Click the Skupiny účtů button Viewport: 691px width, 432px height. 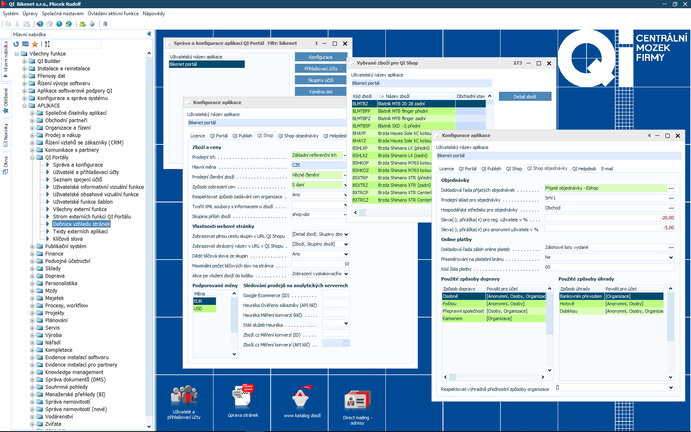[320, 80]
